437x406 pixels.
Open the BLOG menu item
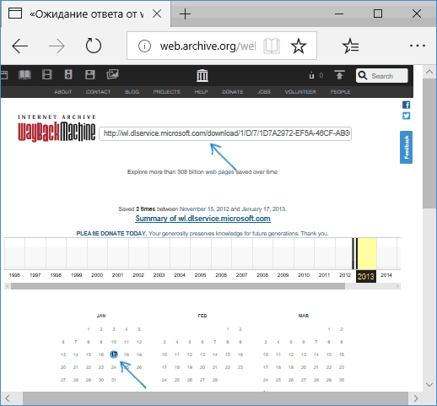coord(132,92)
